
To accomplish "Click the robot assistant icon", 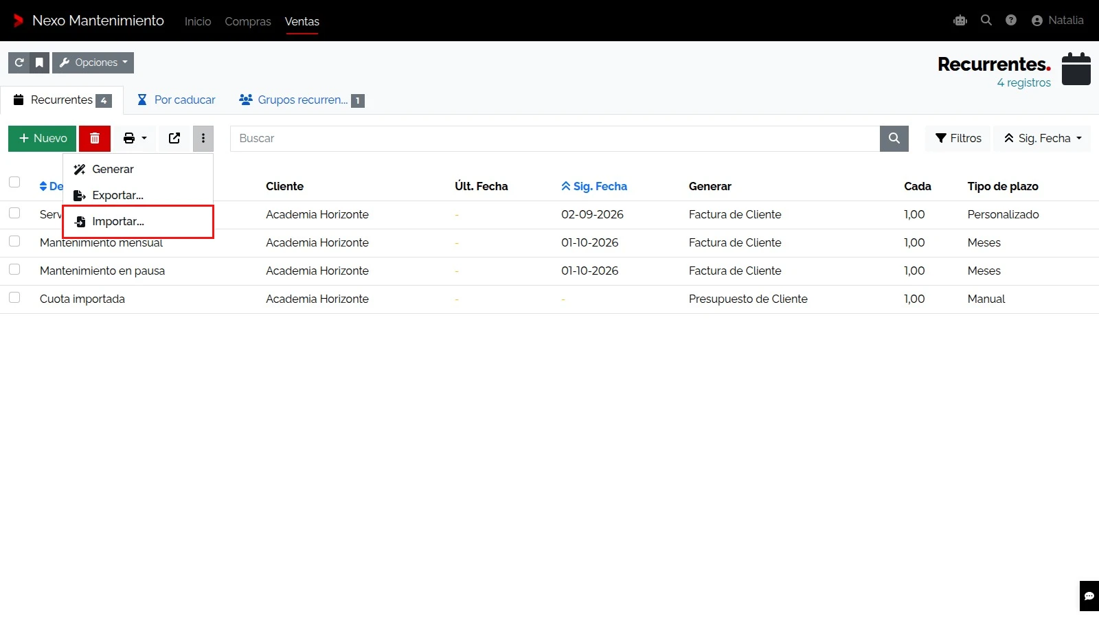I will [960, 21].
